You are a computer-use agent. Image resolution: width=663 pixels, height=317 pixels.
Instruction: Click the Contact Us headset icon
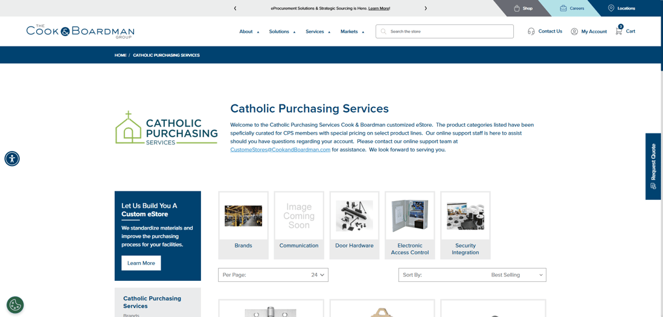(x=531, y=31)
